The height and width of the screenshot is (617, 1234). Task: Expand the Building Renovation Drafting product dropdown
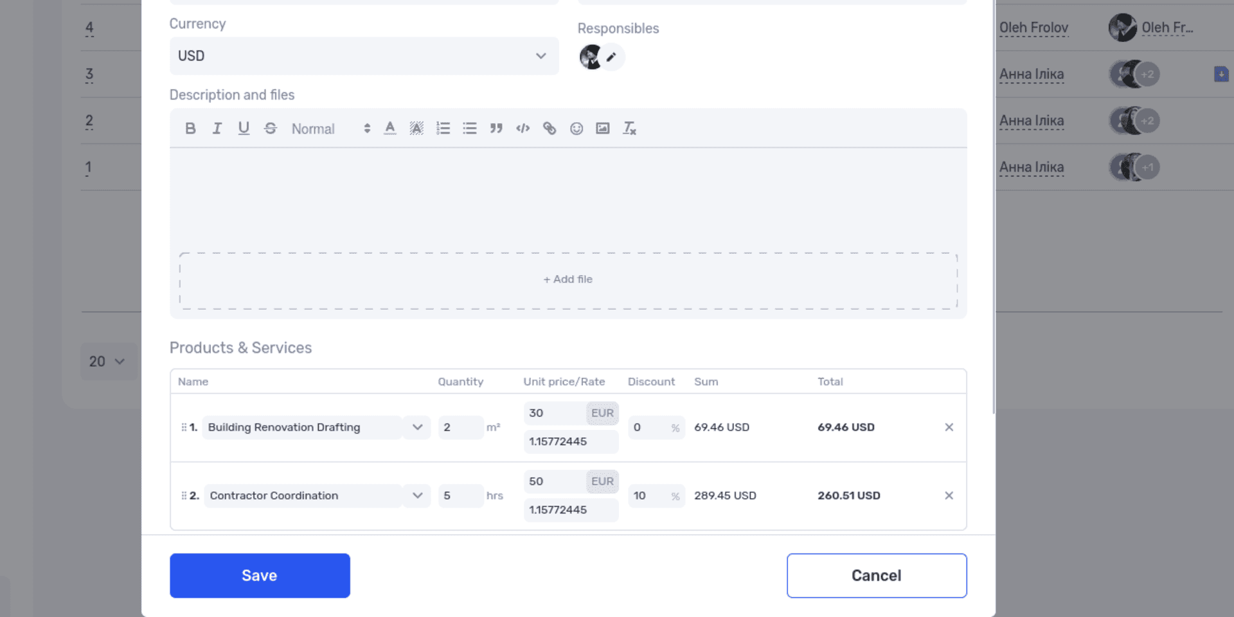click(x=418, y=427)
